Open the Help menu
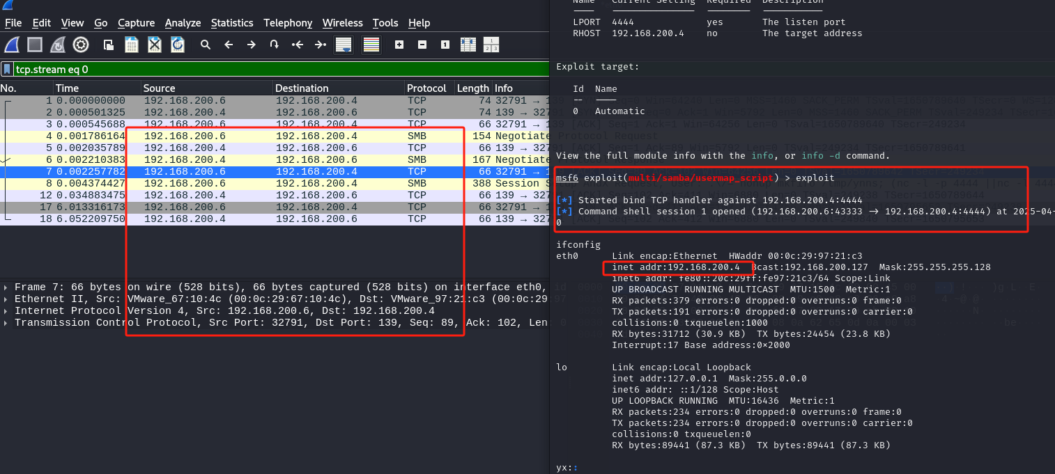 coord(419,23)
